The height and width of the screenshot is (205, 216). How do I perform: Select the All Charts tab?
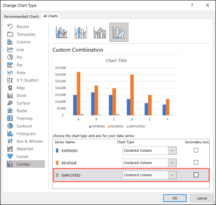pos(50,16)
